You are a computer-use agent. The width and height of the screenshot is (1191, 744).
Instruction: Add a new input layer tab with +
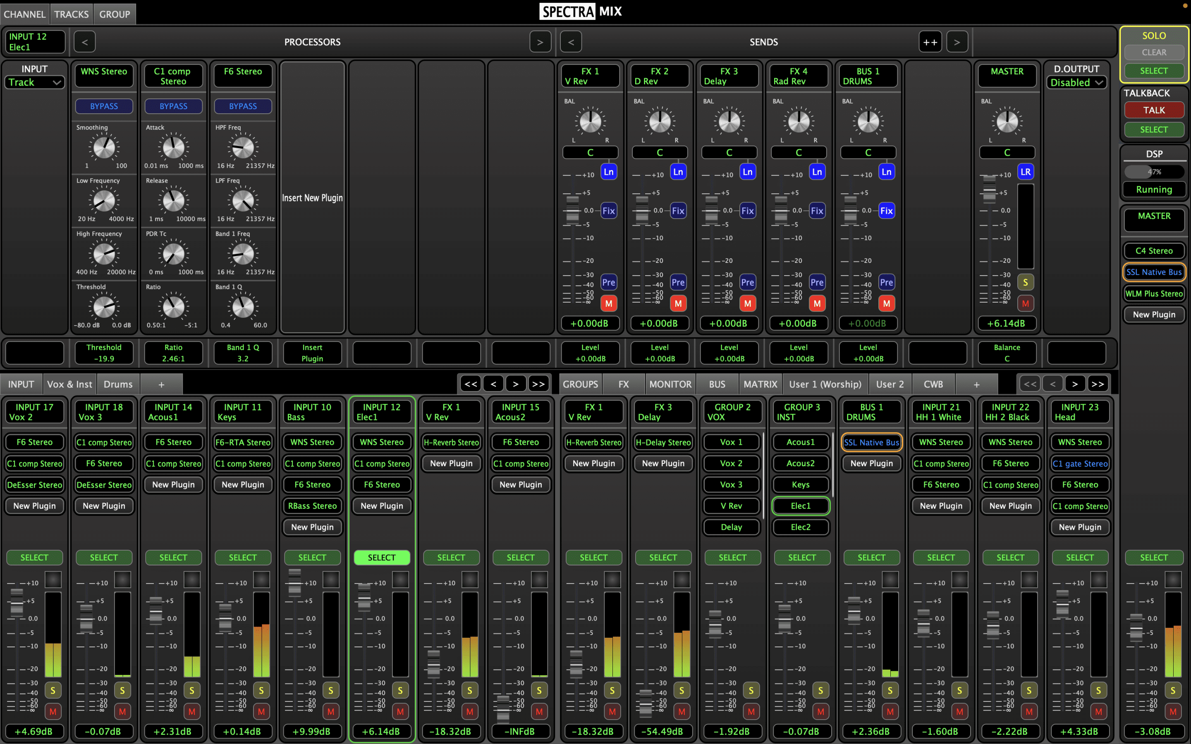161,384
